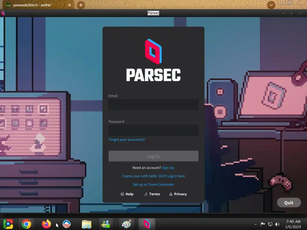Screen dimensions: 307x230
Task: Open the Forgot your password link
Action: 127,140
